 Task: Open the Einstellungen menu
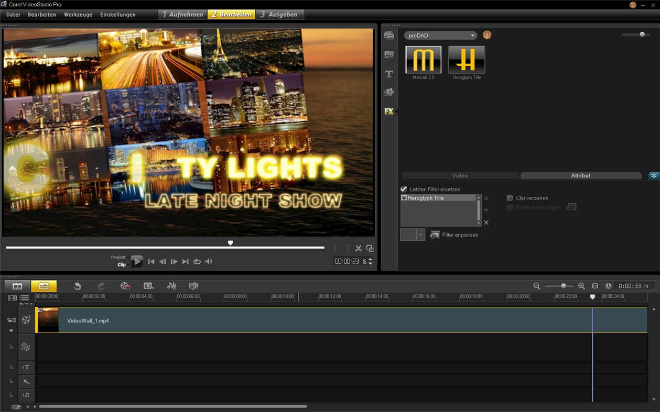[118, 15]
